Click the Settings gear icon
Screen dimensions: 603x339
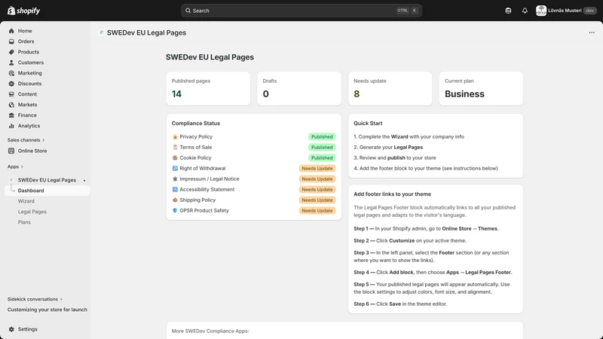11,329
